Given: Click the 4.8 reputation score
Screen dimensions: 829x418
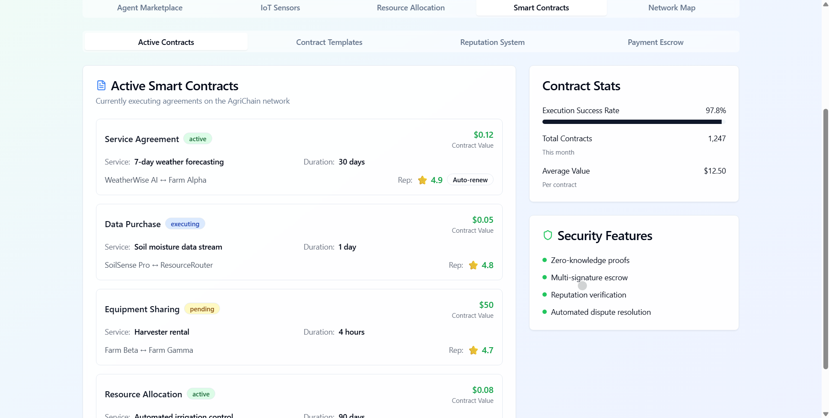Looking at the screenshot, I should click(x=488, y=265).
